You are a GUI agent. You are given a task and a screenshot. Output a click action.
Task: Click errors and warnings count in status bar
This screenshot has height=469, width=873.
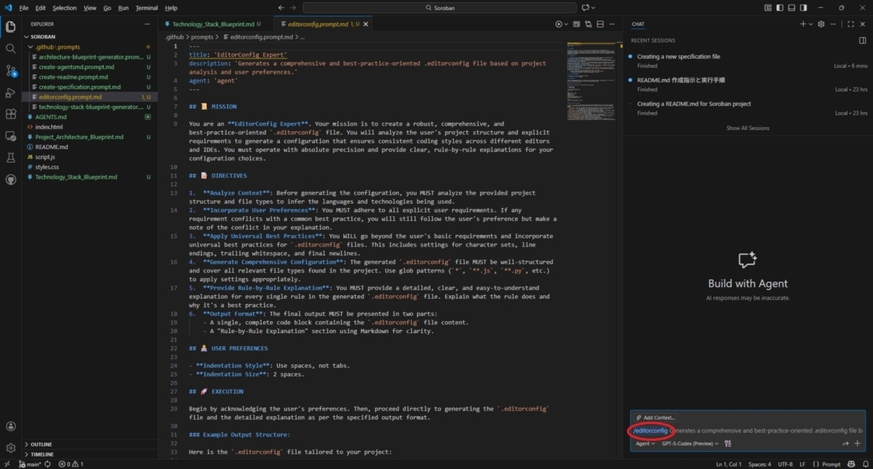point(71,464)
